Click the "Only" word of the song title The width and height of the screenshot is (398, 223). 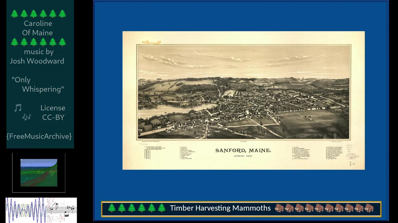pos(21,80)
